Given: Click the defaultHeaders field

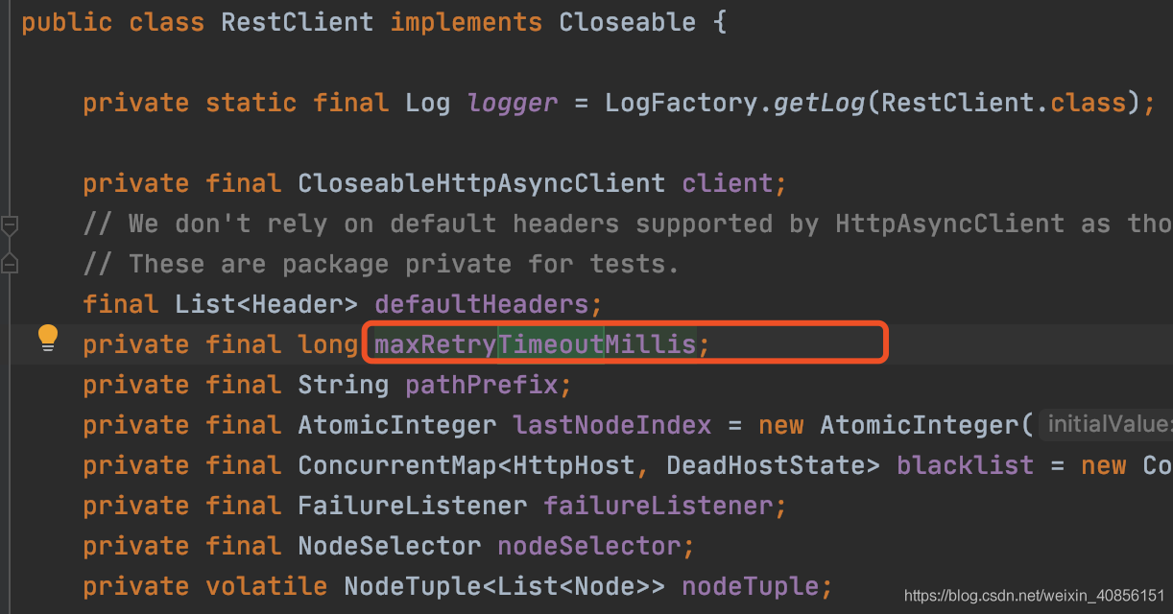Looking at the screenshot, I should click(481, 304).
